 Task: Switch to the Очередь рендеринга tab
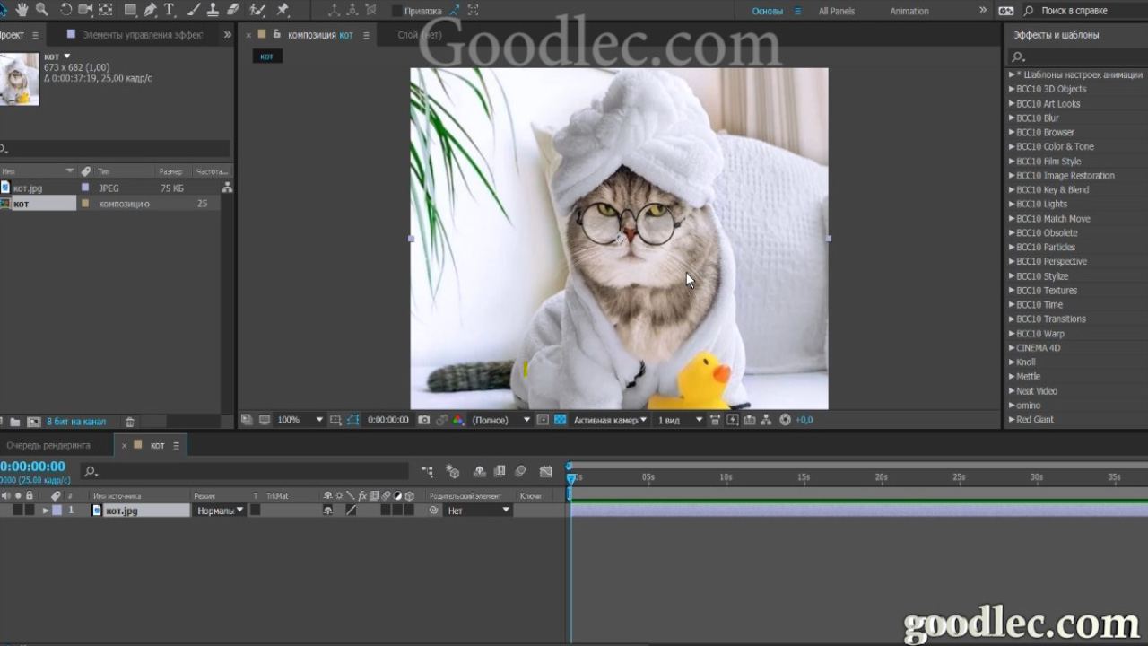(48, 445)
